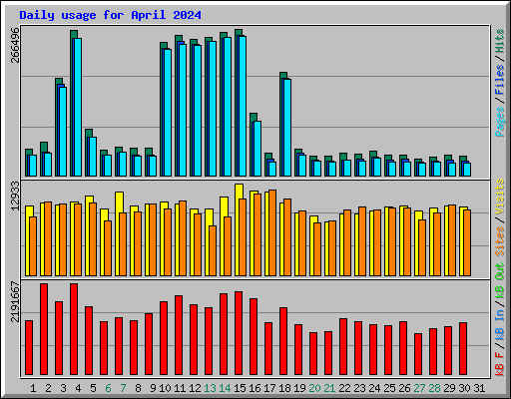The width and height of the screenshot is (511, 399).
Task: Click day 18 on the x-axis
Action: point(284,388)
